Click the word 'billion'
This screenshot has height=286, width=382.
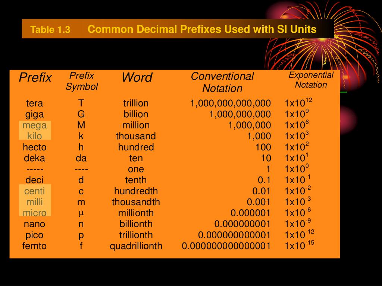tap(136, 114)
